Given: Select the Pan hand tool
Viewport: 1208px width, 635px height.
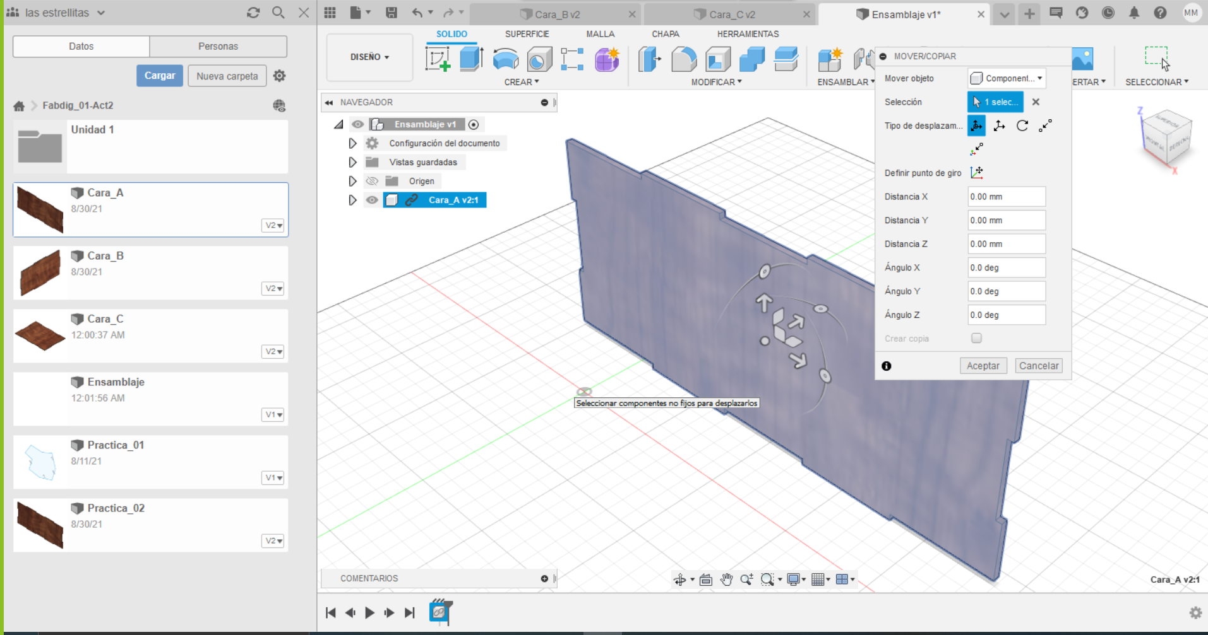Looking at the screenshot, I should [726, 579].
